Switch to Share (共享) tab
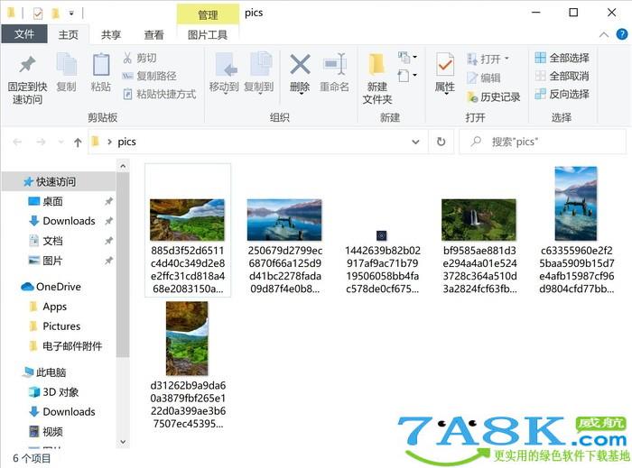Image resolution: width=632 pixels, height=468 pixels. coord(111,35)
